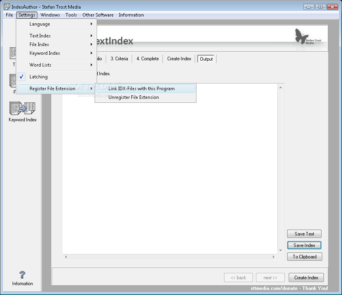Viewport: 342px width, 295px height.
Task: Expand the Word Lists submenu
Action: (x=57, y=65)
